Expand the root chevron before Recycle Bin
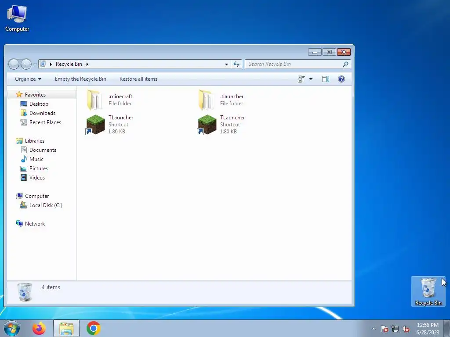This screenshot has width=450, height=337. coord(51,64)
